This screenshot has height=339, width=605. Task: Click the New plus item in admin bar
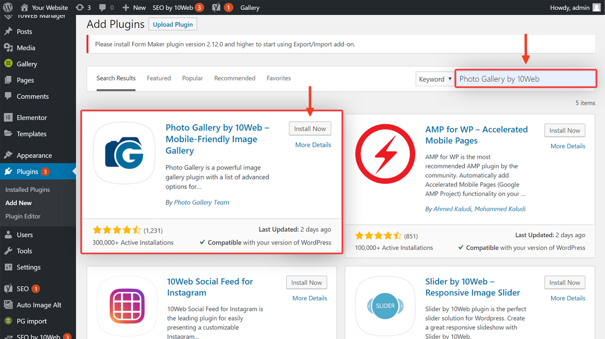click(x=134, y=7)
